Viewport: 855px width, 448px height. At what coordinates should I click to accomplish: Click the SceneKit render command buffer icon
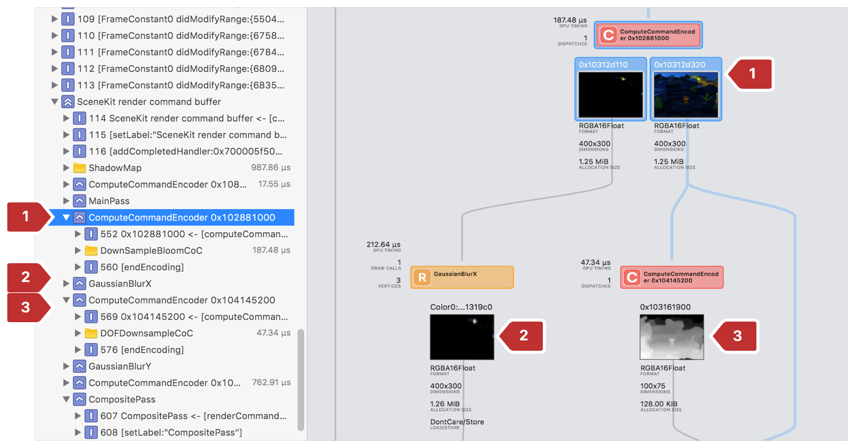point(68,102)
